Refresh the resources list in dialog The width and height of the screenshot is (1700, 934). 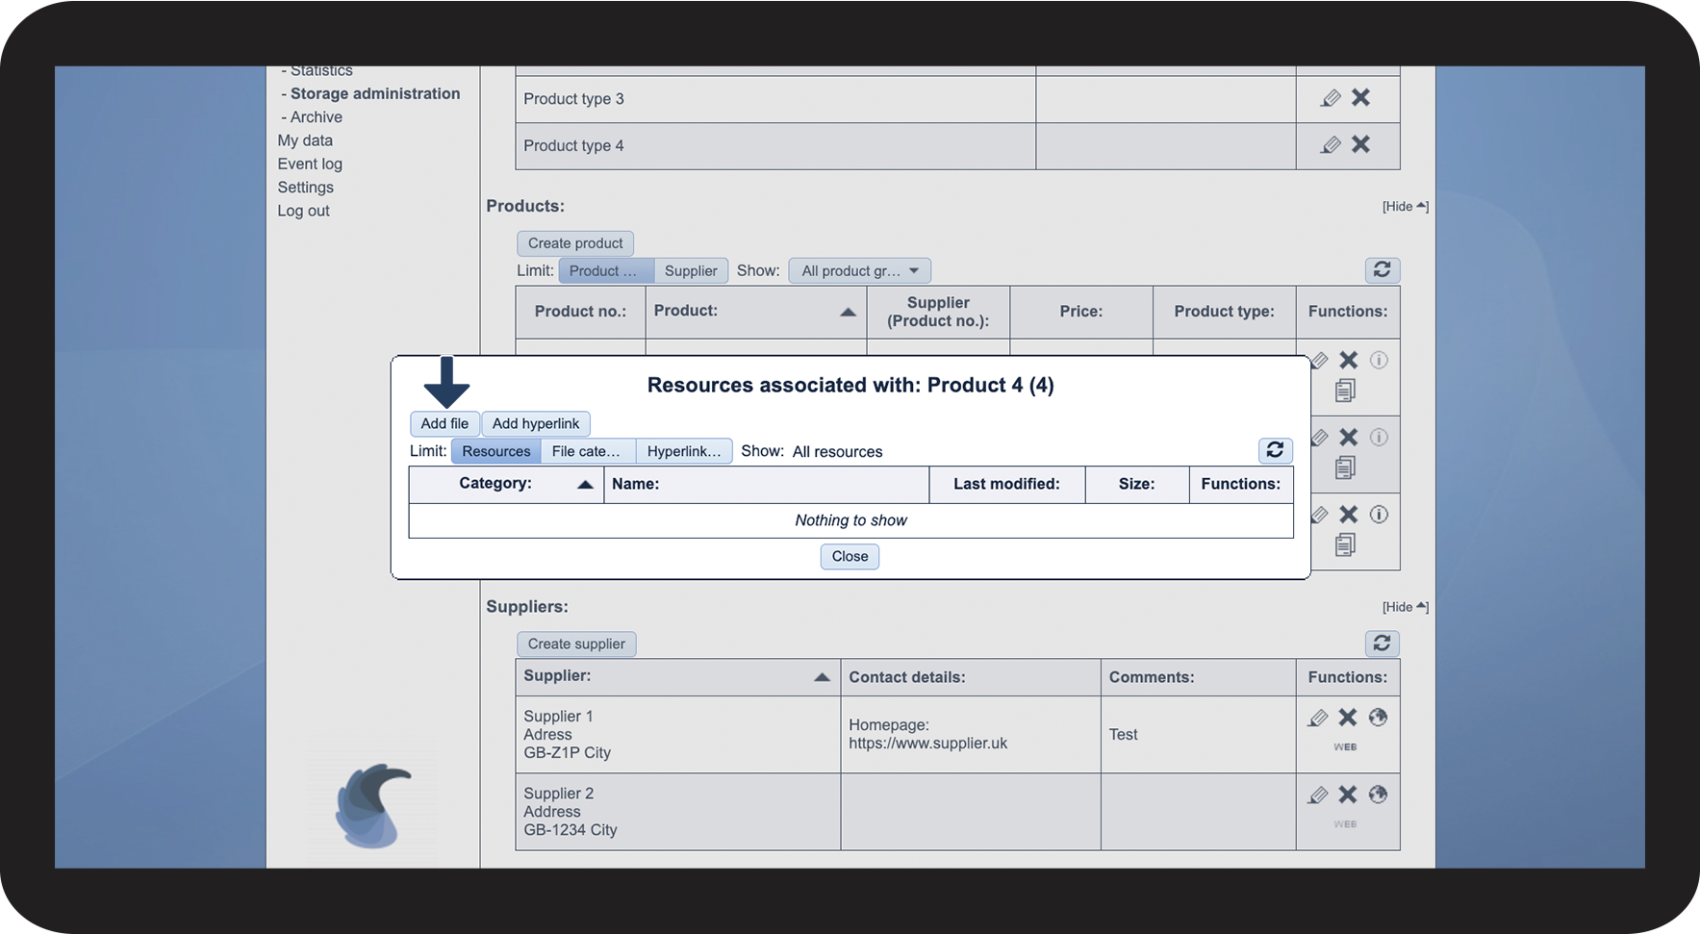pos(1275,450)
